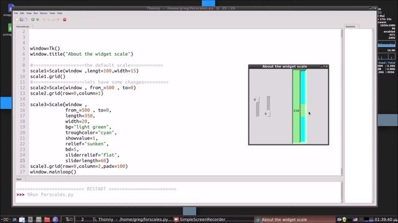Click the Debug current script icon
The height and width of the screenshot is (223, 398).
37,19
